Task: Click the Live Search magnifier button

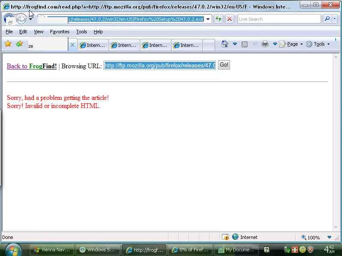Action: 327,19
